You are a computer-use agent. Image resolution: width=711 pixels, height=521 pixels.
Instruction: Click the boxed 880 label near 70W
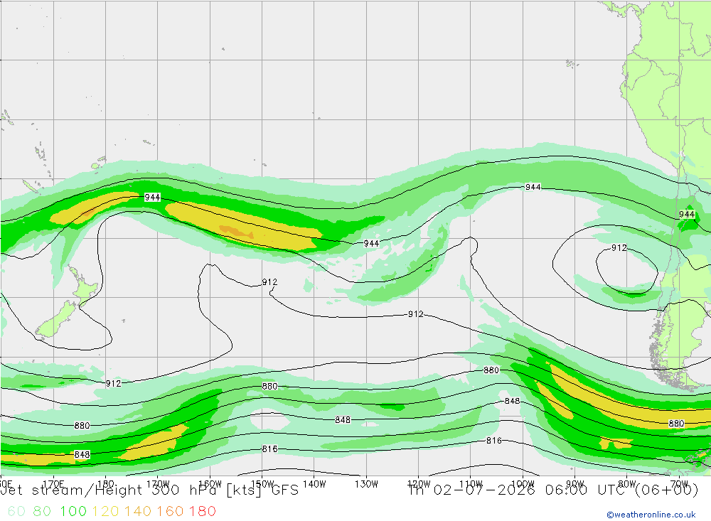pos(676,424)
